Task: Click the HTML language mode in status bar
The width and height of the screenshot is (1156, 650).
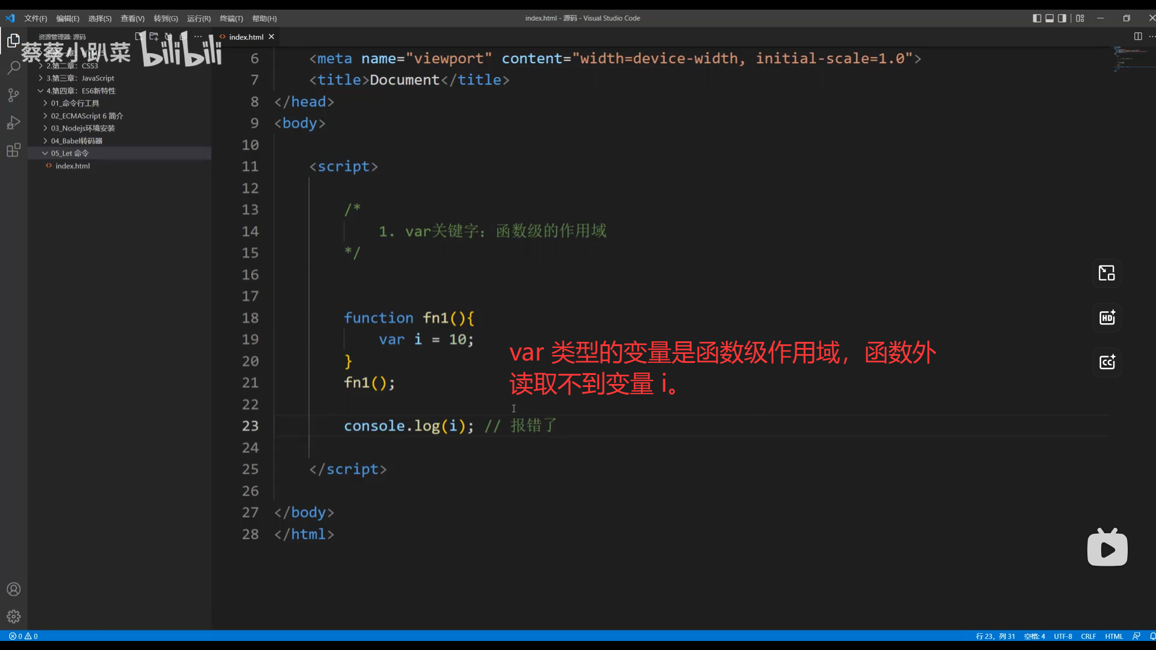Action: pos(1114,636)
